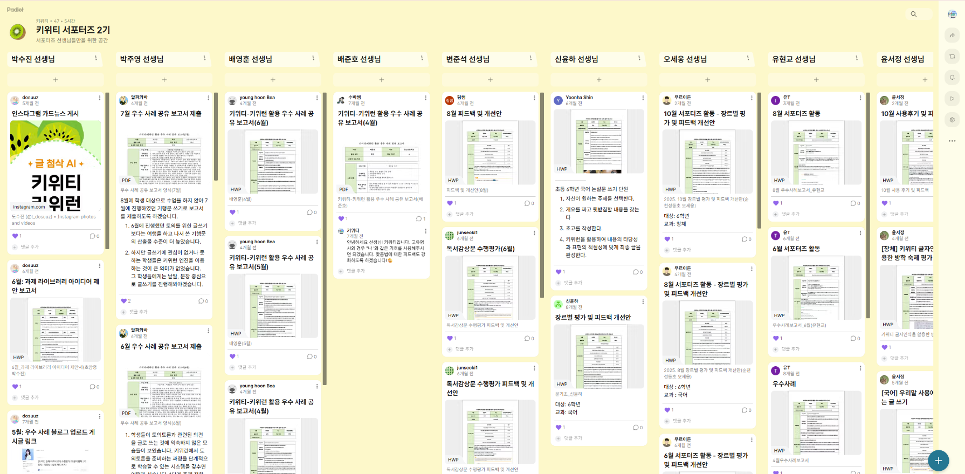Click '댓글 추가' under 8월 서포터즈 활동 post

pyautogui.click(x=790, y=214)
